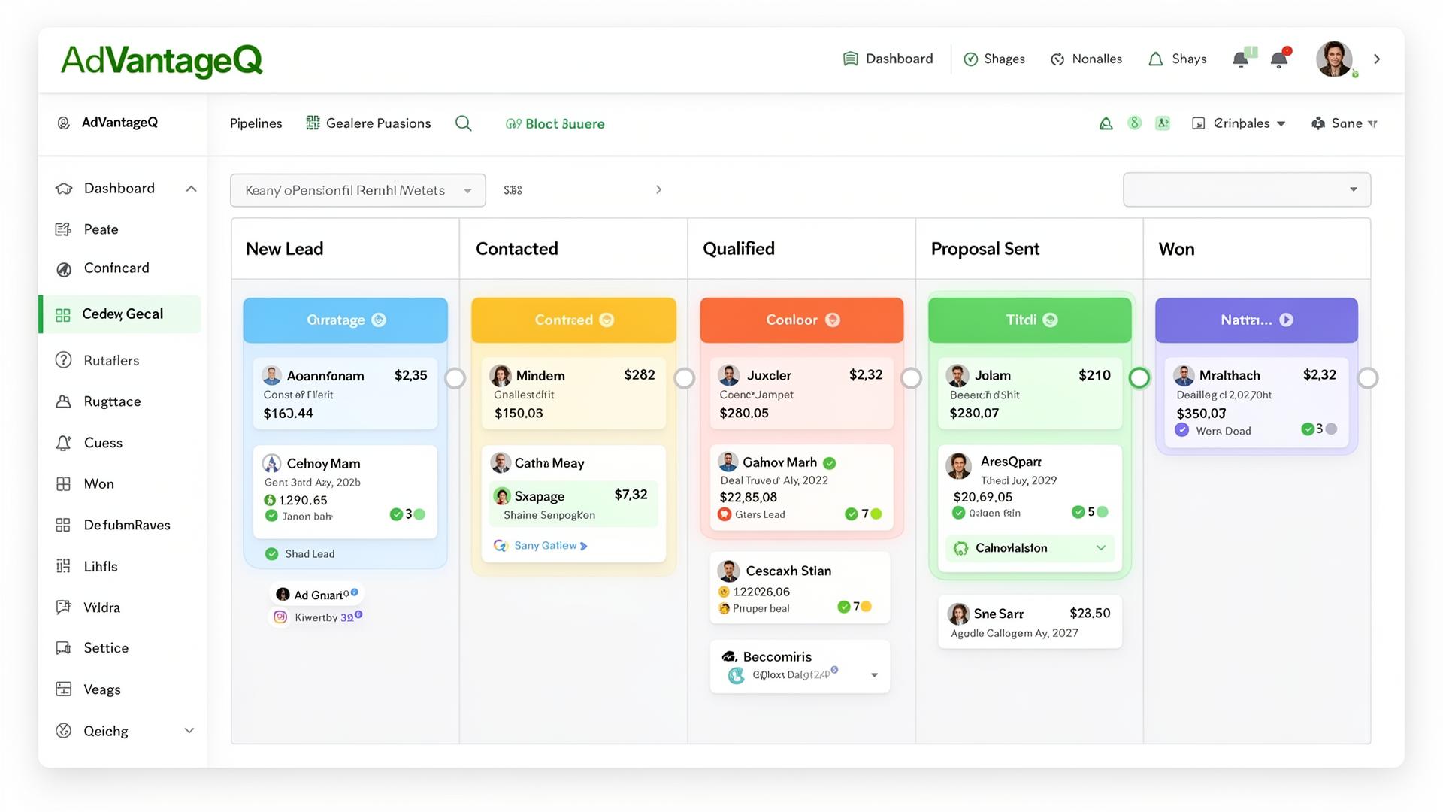The width and height of the screenshot is (1443, 812).
Task: Open the Cescaxh Stian deal card
Action: click(x=800, y=588)
